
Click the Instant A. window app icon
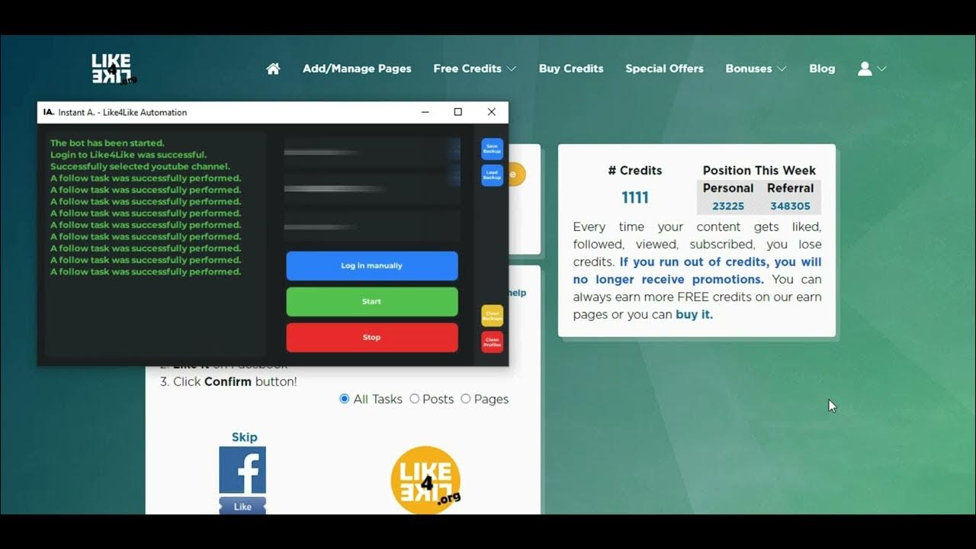pyautogui.click(x=49, y=112)
